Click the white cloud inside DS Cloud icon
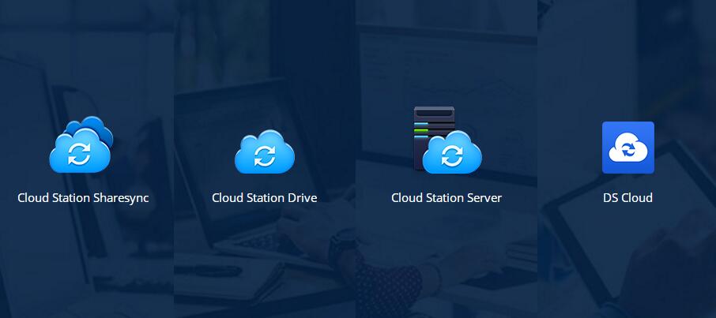The width and height of the screenshot is (716, 318). point(627,148)
